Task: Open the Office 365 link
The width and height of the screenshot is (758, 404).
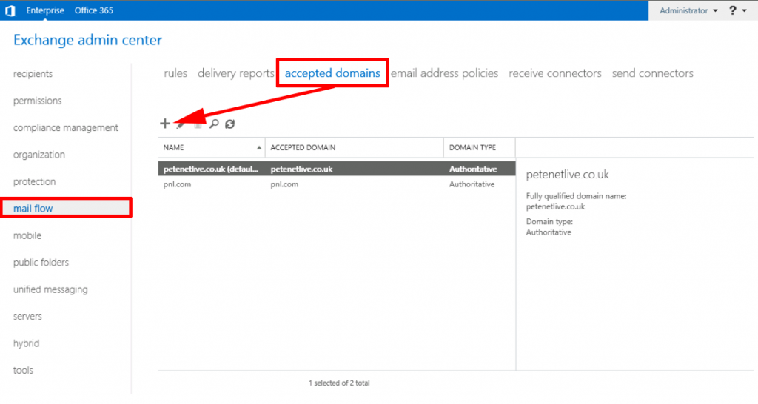Action: tap(93, 10)
